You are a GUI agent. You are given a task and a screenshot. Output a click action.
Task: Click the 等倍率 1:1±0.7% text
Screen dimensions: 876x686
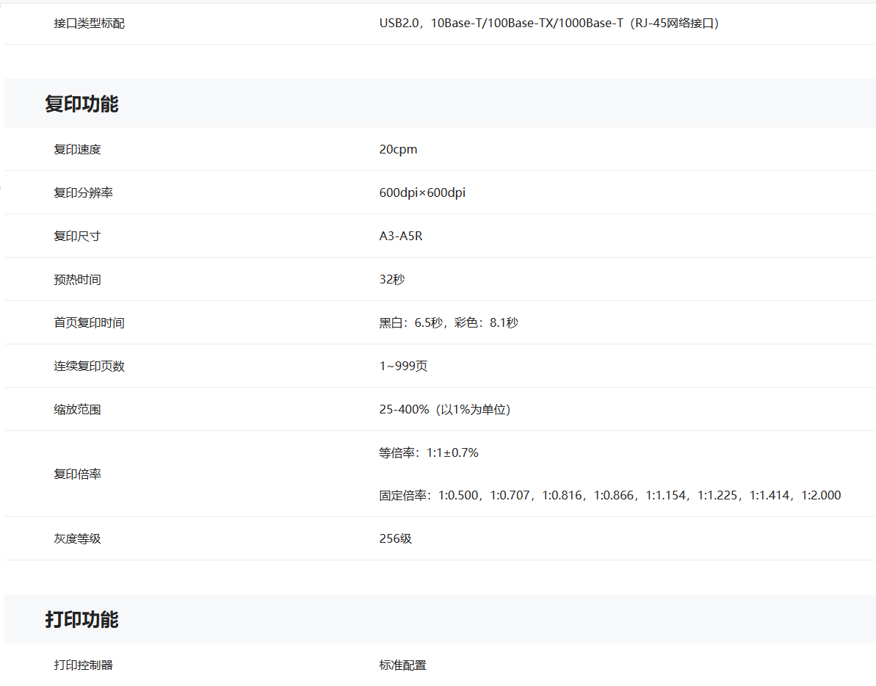tap(429, 453)
